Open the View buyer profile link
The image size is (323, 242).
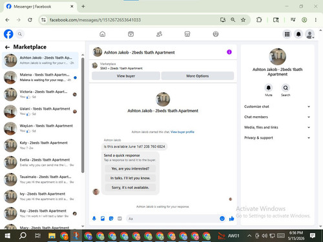182,132
